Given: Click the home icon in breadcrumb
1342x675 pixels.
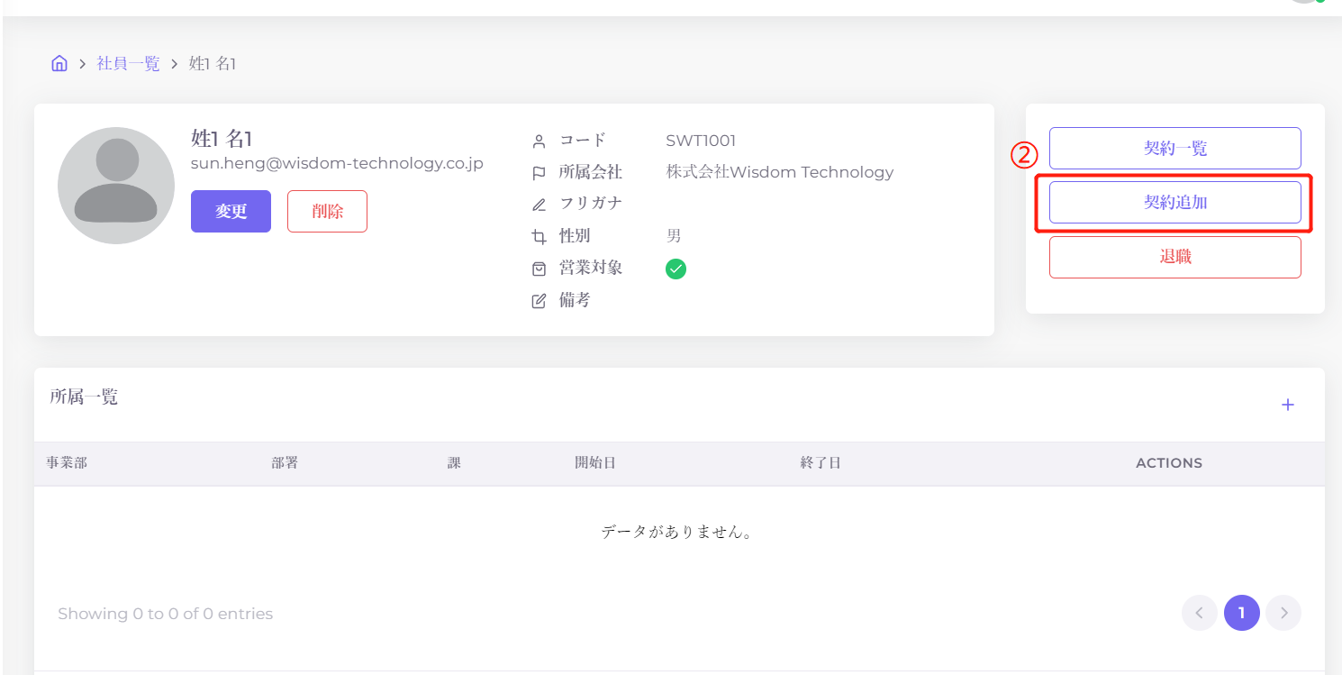Looking at the screenshot, I should (x=59, y=64).
